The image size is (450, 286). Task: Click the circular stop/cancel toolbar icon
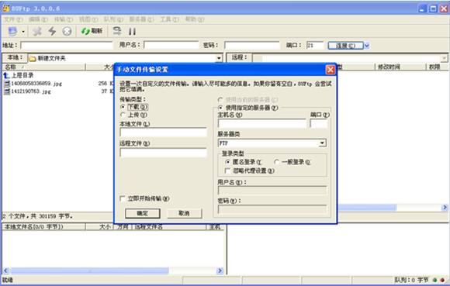67,31
